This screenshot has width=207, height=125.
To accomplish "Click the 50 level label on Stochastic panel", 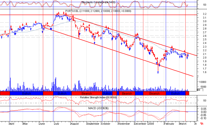I will coord(205,5).
